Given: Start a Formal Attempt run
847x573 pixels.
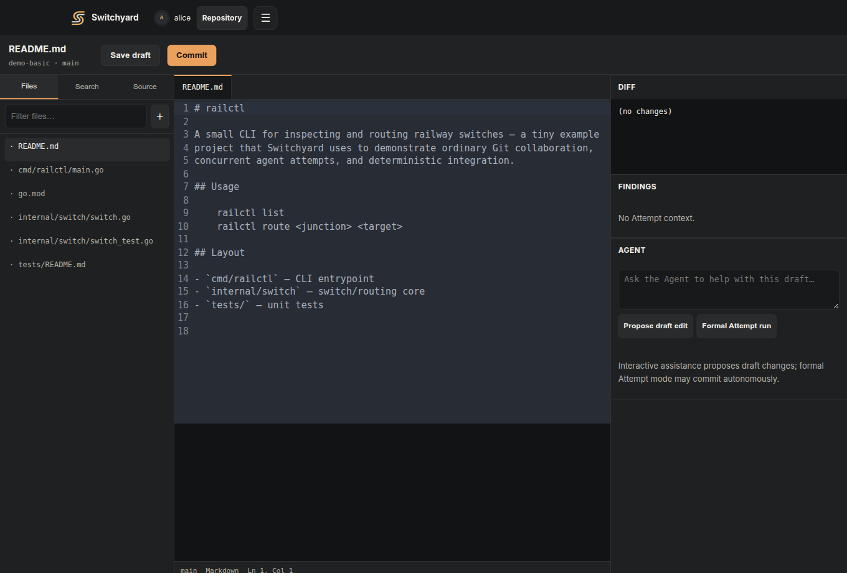Looking at the screenshot, I should (737, 326).
